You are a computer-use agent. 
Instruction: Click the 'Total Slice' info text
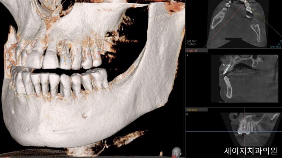(x=275, y=47)
